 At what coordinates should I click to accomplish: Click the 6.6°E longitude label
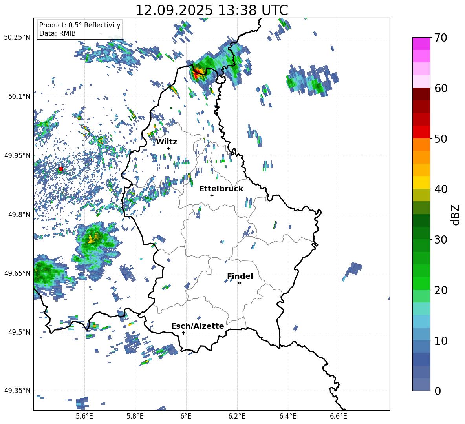tap(339, 416)
